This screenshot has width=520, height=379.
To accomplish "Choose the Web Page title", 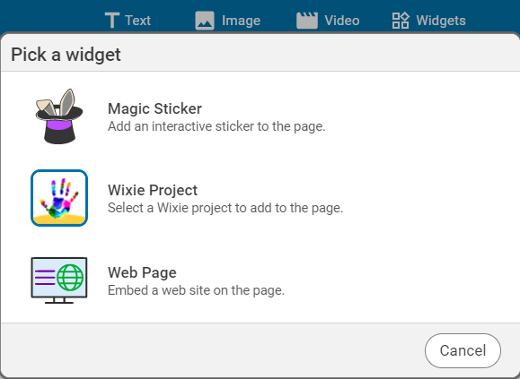I will pyautogui.click(x=142, y=273).
